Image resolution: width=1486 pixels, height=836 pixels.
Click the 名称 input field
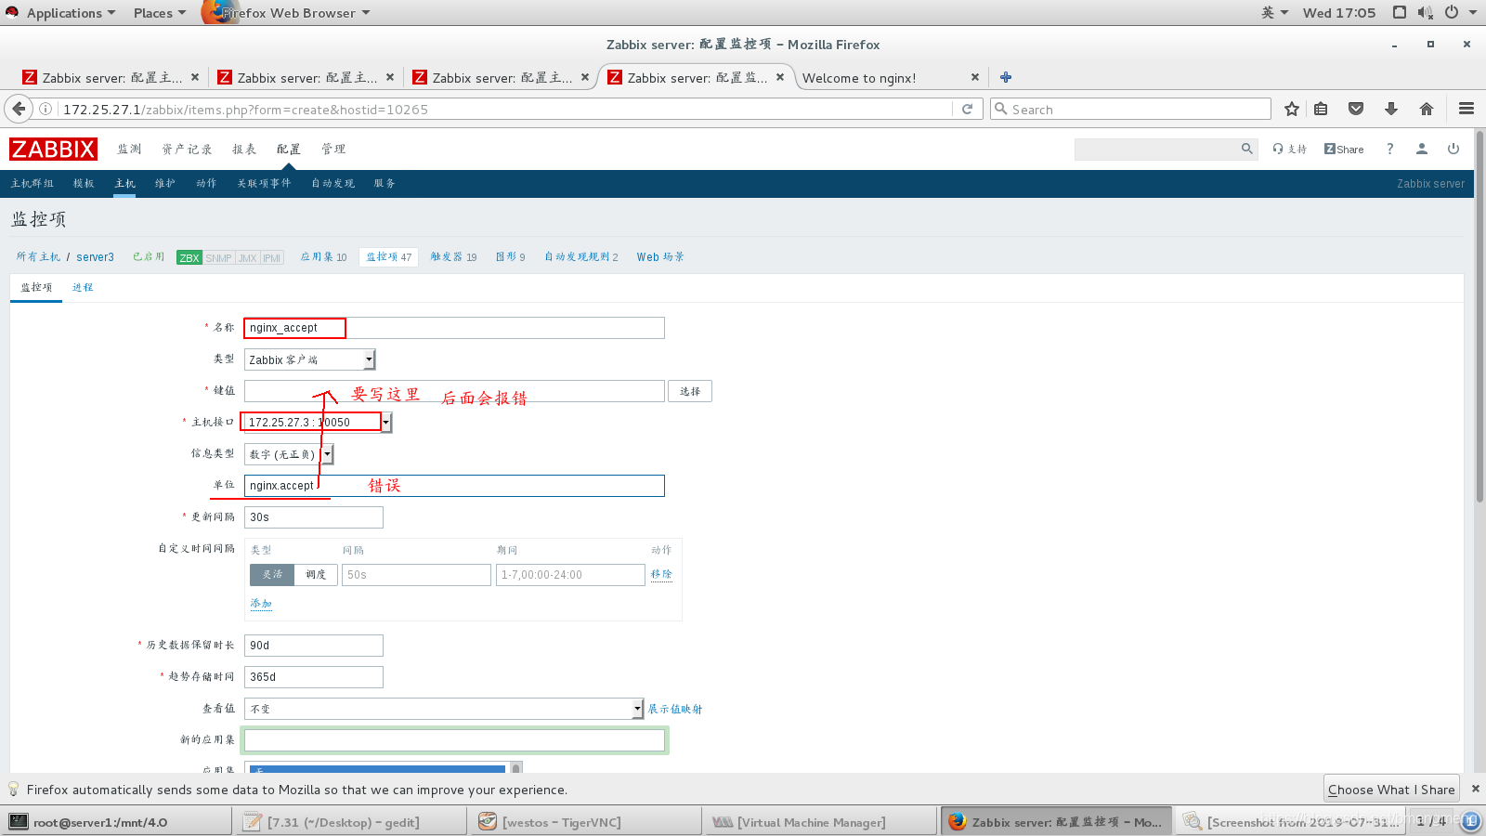[x=454, y=328]
